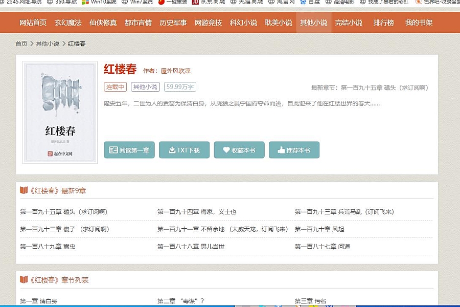Open 第一百八十八章 男儿当世
The height and width of the screenshot is (307, 460).
[191, 247]
